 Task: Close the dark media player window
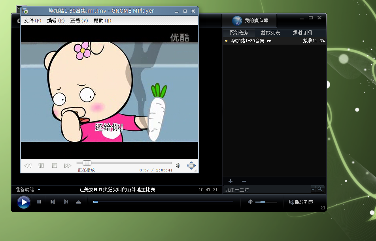(319, 18)
